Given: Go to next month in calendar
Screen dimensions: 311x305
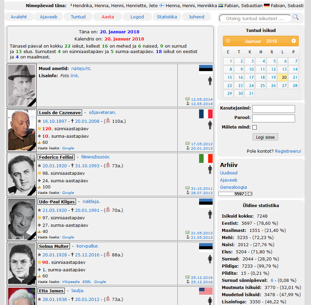Looking at the screenshot, I should tap(294, 41).
